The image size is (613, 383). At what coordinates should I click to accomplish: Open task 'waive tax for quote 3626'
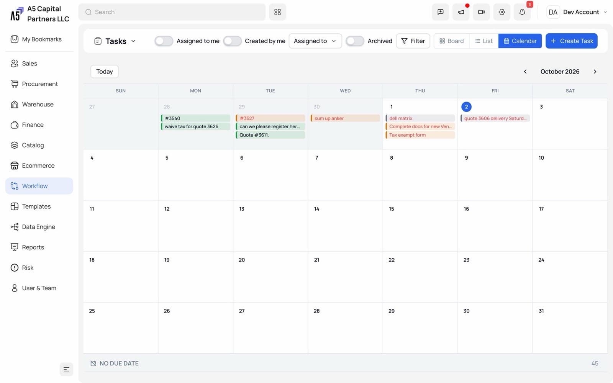tap(195, 126)
